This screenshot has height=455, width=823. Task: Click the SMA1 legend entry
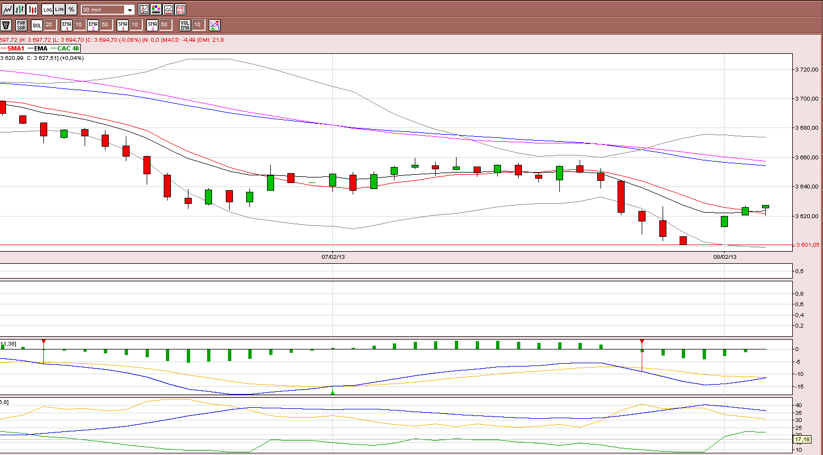13,48
